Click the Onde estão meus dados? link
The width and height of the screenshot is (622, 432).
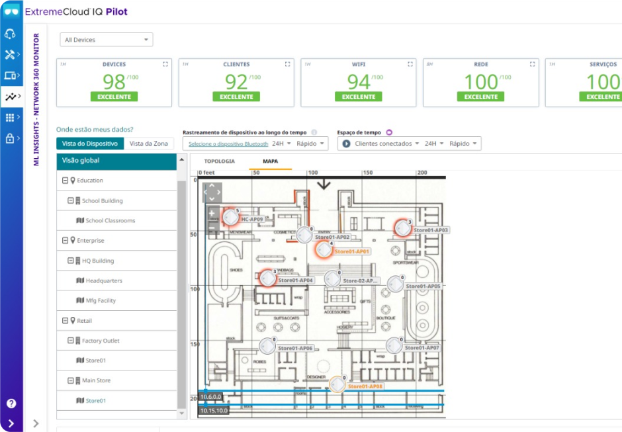[x=95, y=129]
